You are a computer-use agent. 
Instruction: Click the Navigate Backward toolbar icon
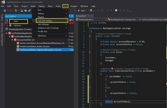pyautogui.click(x=5, y=11)
